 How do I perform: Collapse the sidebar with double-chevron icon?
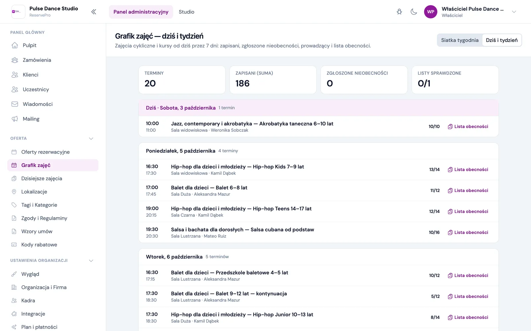pyautogui.click(x=94, y=12)
